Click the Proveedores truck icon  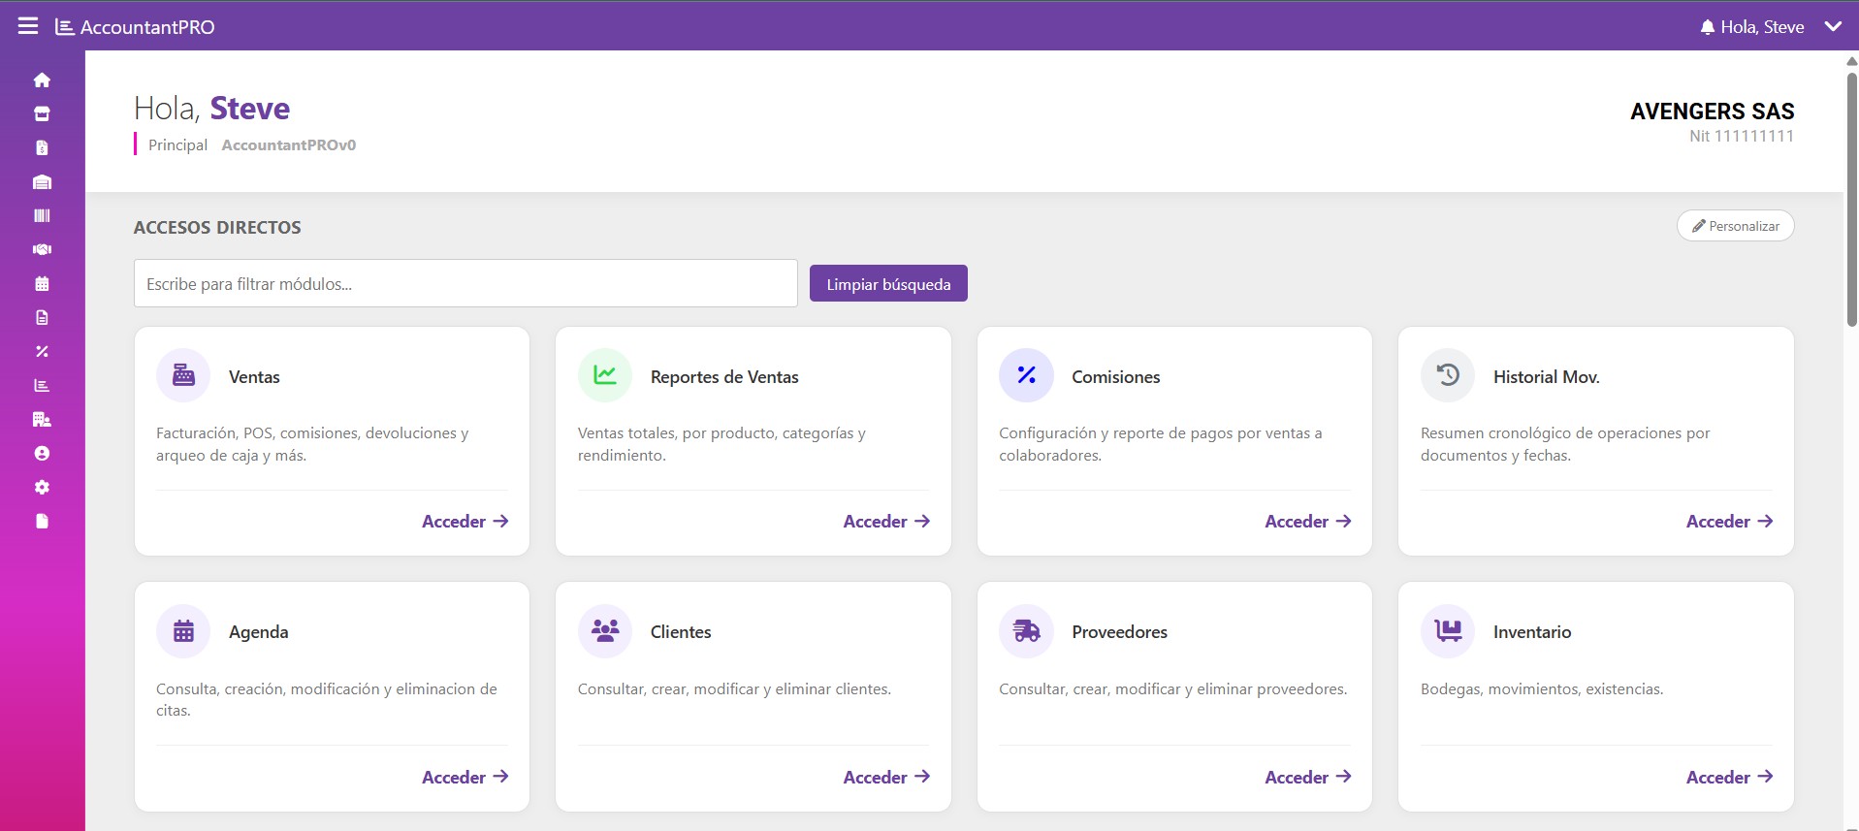pos(1026,631)
